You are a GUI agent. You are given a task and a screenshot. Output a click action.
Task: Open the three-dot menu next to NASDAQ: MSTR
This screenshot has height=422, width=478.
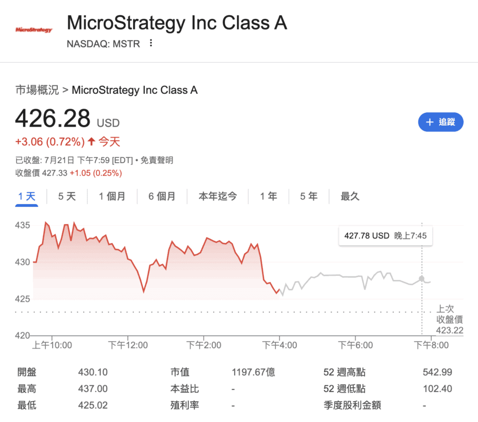[151, 43]
